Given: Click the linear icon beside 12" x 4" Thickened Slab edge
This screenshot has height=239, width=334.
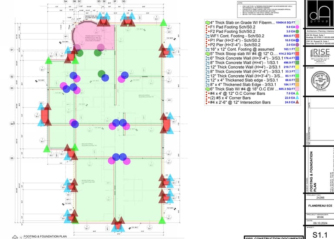Looking at the screenshot, I should (207, 80).
